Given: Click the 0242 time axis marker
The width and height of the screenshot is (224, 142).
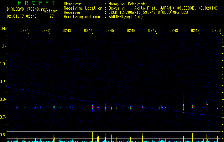Looking at the screenshot, I should [x=46, y=31].
